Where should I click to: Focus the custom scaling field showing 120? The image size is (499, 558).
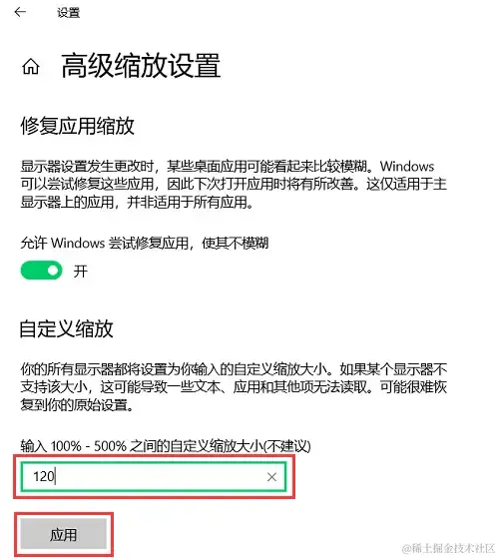click(x=154, y=477)
